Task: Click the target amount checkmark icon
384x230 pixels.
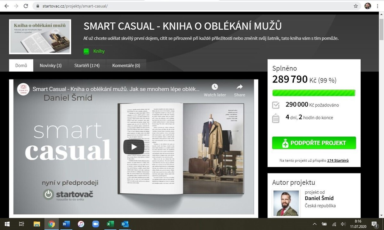Action: coord(276,105)
